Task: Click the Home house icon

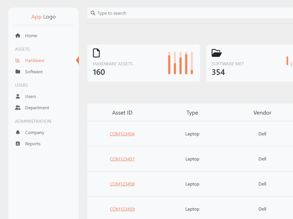Action: [18, 36]
